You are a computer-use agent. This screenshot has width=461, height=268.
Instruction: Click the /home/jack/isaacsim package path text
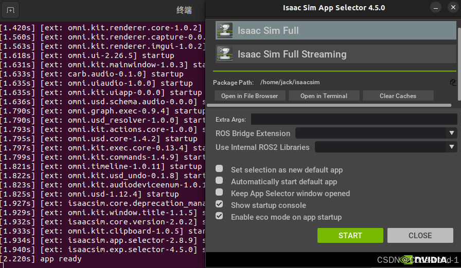point(290,82)
